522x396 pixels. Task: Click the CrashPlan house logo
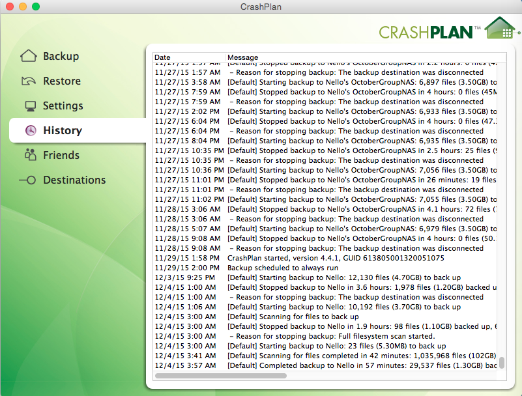(x=502, y=28)
